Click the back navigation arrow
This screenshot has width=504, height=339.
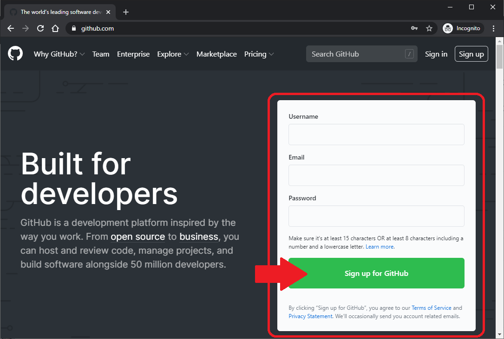point(11,28)
